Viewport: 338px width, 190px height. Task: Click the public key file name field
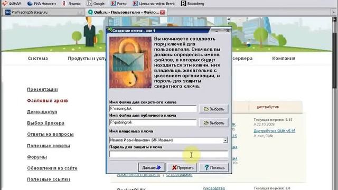tap(153, 122)
